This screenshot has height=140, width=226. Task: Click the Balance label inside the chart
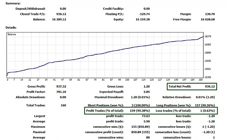tap(12, 34)
